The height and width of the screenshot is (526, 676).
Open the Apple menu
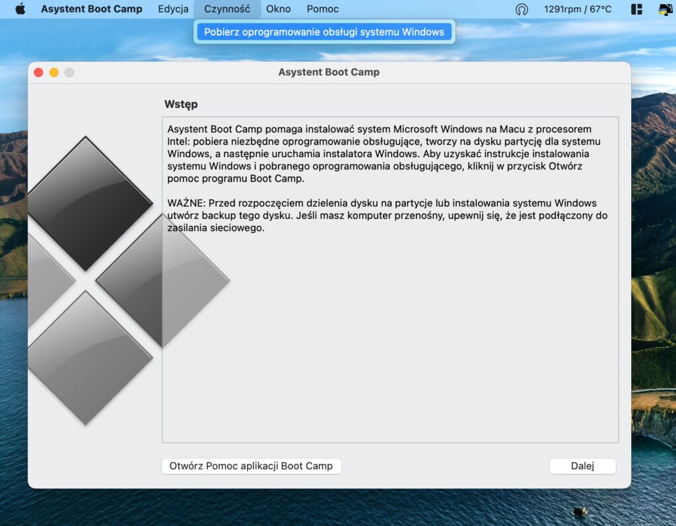(x=20, y=9)
